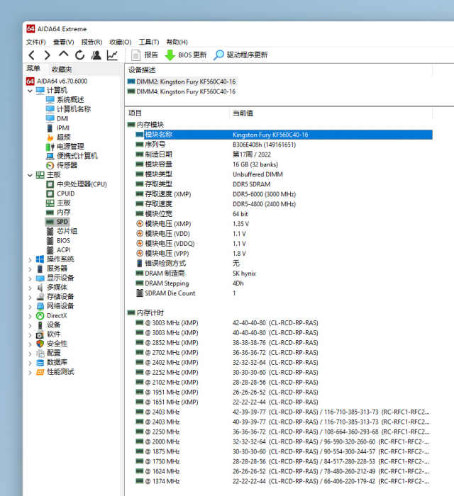Expand the 操作系统 tree node

[x=30, y=260]
